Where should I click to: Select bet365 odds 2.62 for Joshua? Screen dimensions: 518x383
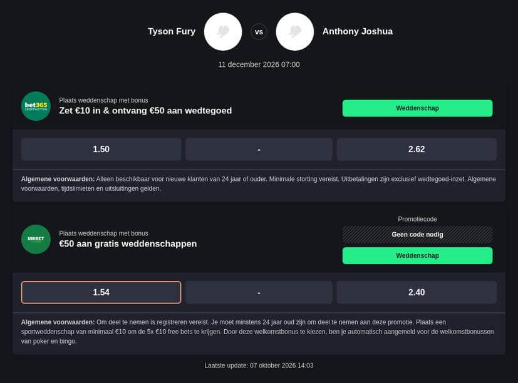click(x=417, y=149)
